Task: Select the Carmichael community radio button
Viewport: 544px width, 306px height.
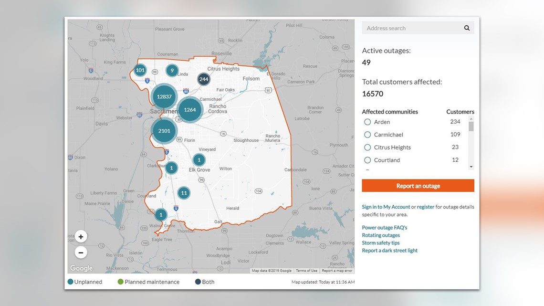Action: pos(367,135)
